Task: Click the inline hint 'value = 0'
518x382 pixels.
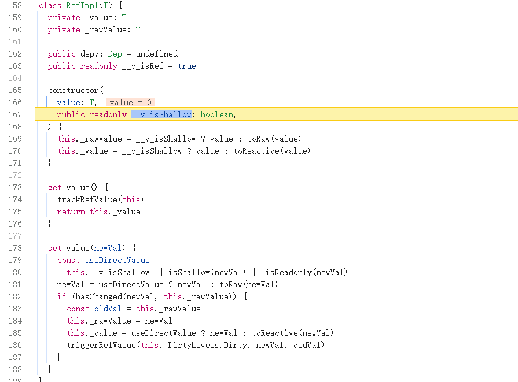Action: coord(130,102)
